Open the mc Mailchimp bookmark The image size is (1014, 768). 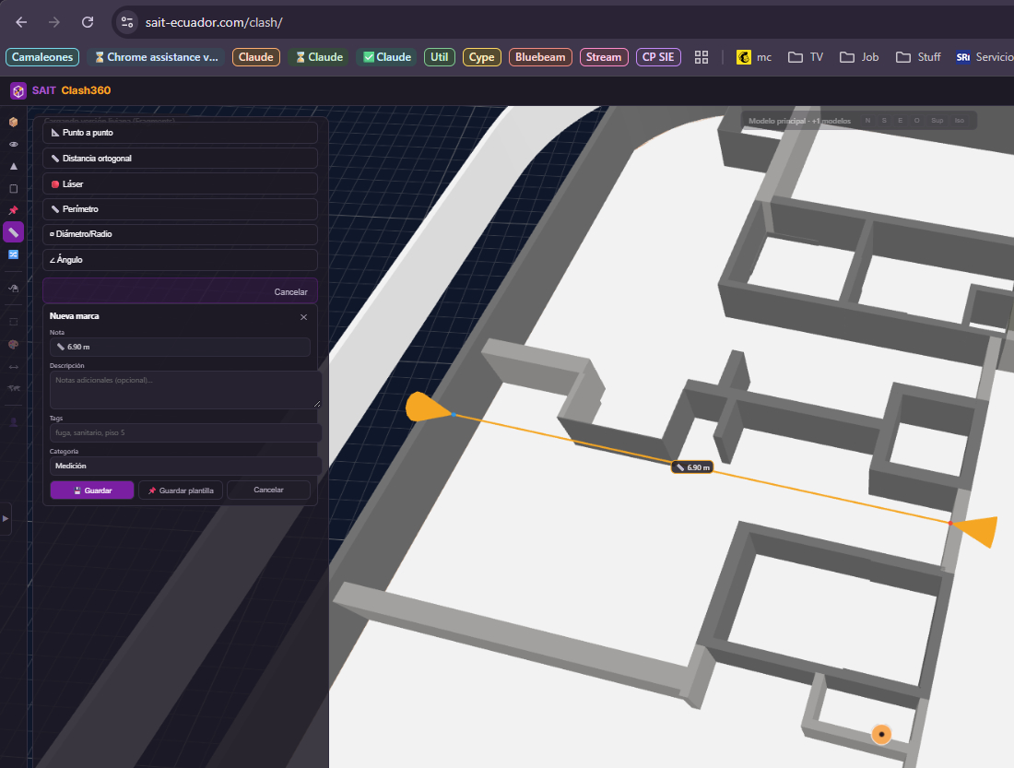pyautogui.click(x=754, y=57)
